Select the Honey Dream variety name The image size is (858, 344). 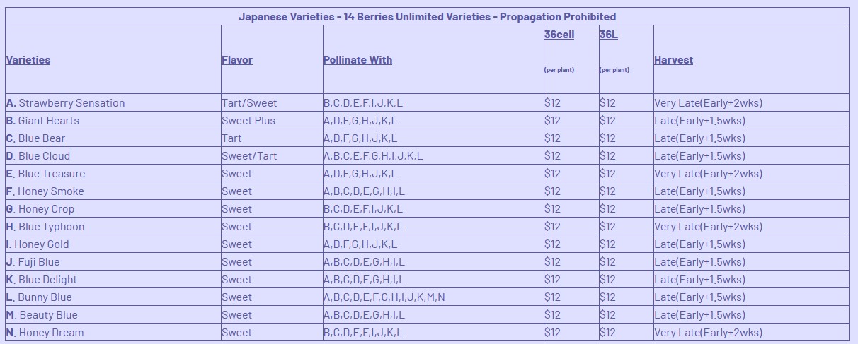[x=51, y=333]
